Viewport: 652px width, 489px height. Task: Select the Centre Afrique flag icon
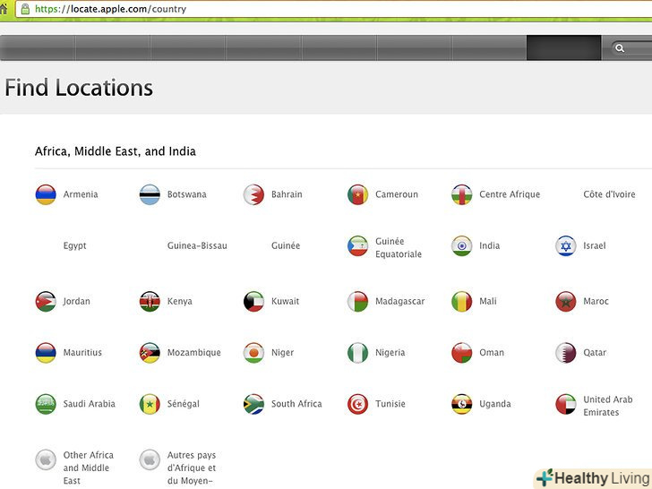461,194
